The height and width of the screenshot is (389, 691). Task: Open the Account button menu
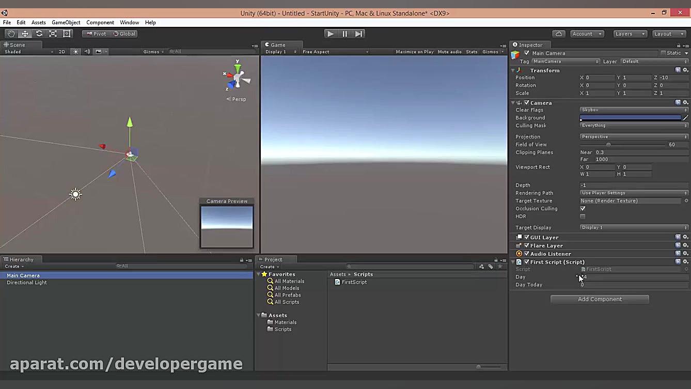(x=587, y=34)
